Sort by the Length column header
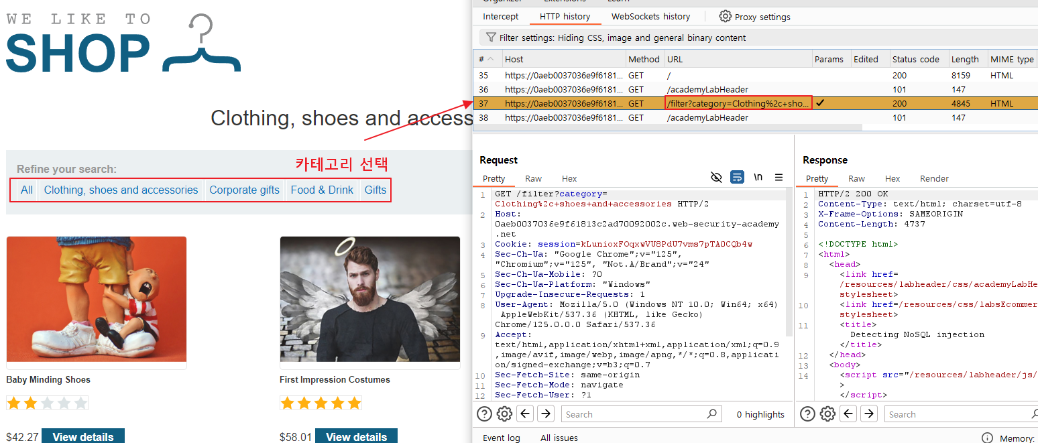The height and width of the screenshot is (443, 1038). pyautogui.click(x=968, y=59)
